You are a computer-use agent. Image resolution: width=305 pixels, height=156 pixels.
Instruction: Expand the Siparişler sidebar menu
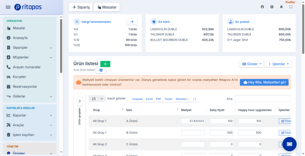coord(29,48)
